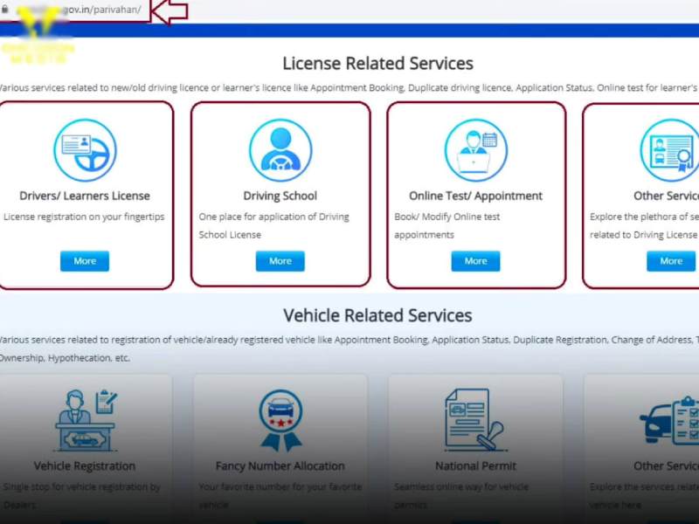
Task: Open More under Online Test/ Appointment
Action: pos(475,261)
